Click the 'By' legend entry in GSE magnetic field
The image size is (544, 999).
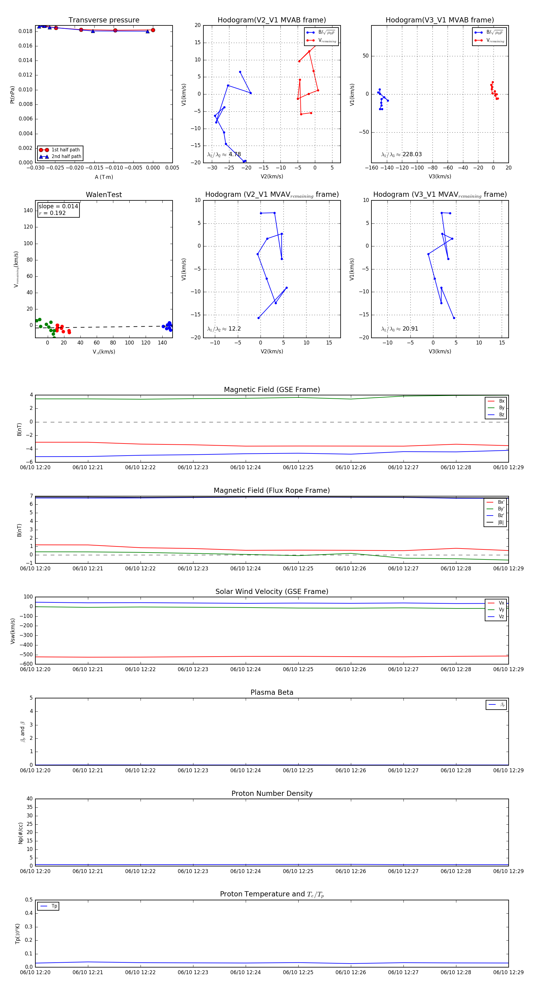[x=496, y=408]
